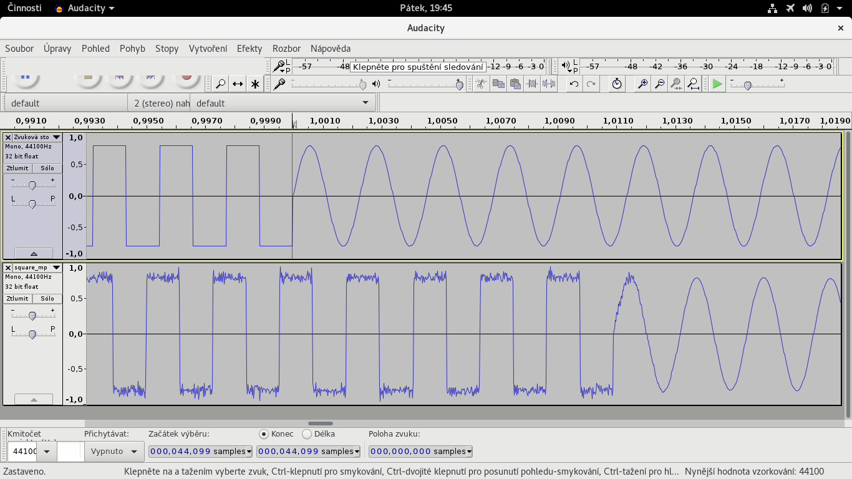This screenshot has width=852, height=479.
Task: Open the Stopy menu
Action: [x=167, y=48]
